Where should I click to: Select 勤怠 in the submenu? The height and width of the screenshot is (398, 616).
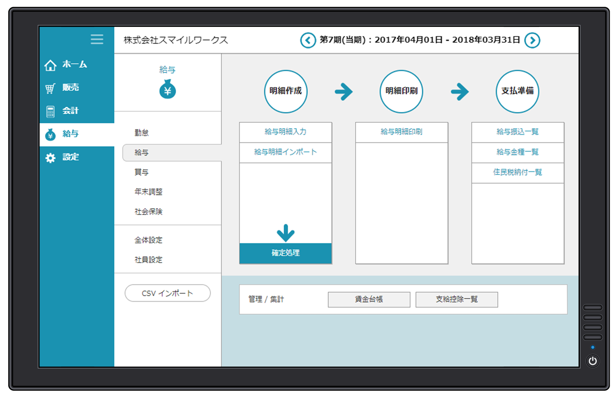point(141,133)
